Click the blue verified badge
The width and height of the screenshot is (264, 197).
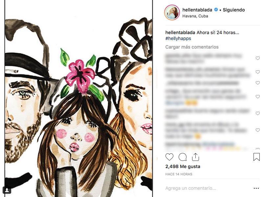(216, 10)
